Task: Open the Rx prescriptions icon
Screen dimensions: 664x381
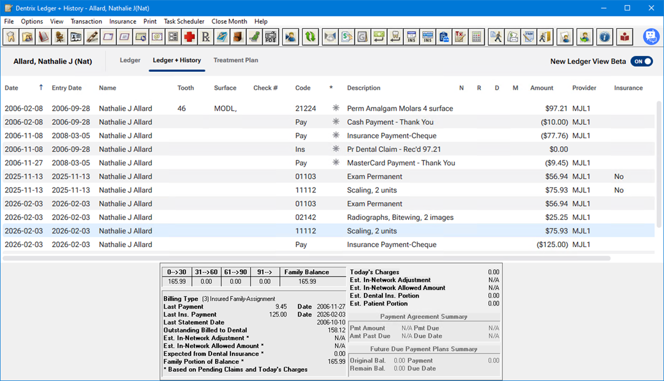Action: (x=206, y=37)
